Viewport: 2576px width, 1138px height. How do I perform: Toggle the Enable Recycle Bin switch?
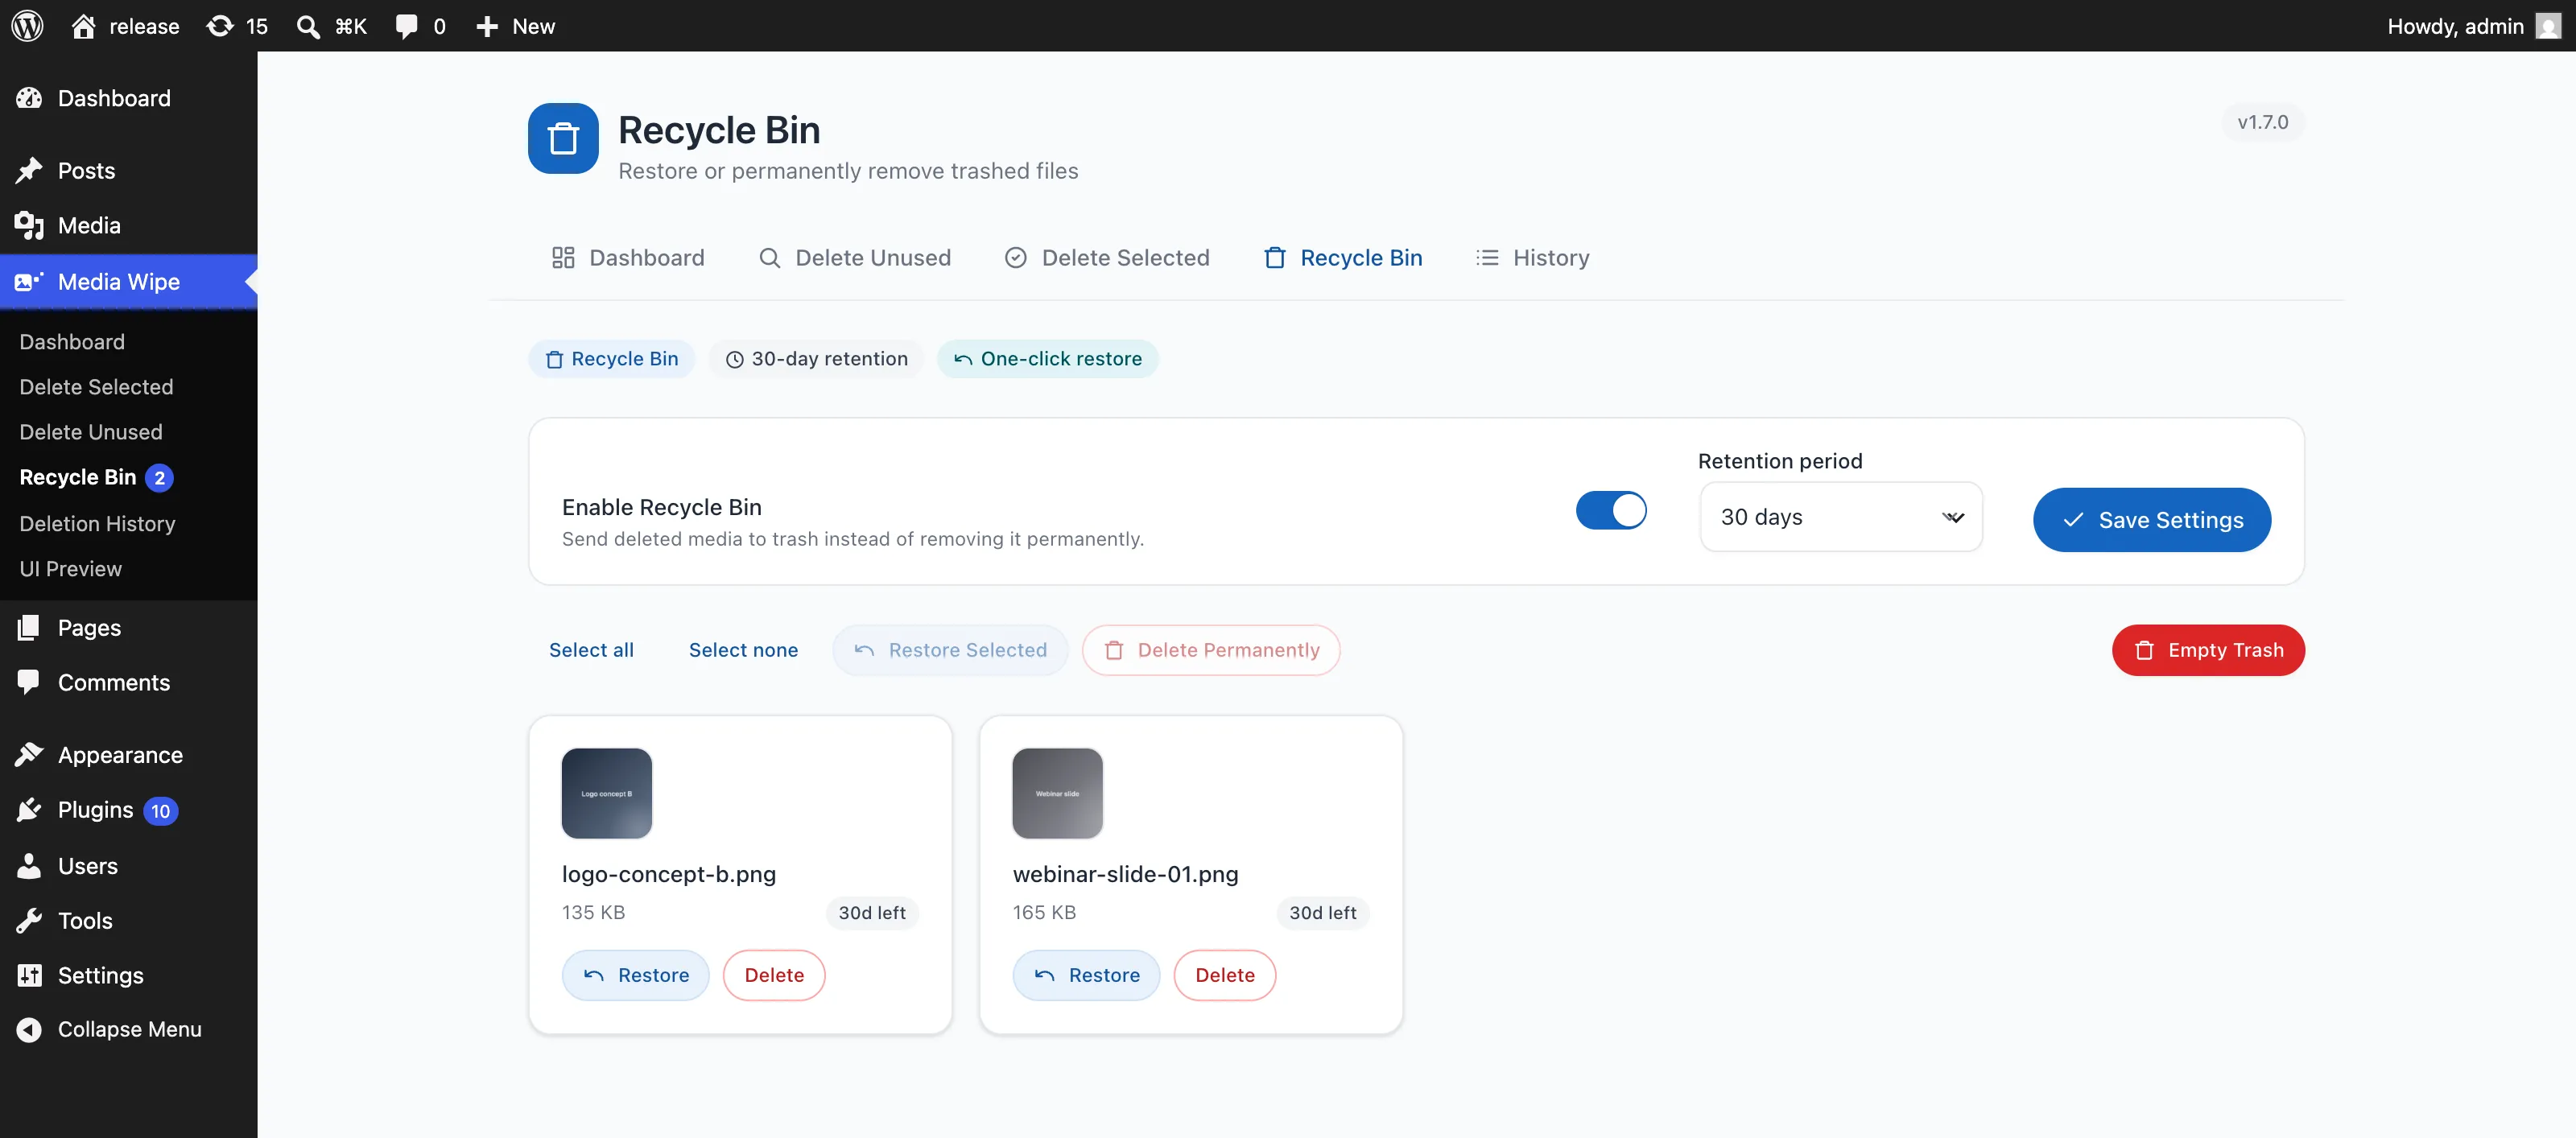1611,510
